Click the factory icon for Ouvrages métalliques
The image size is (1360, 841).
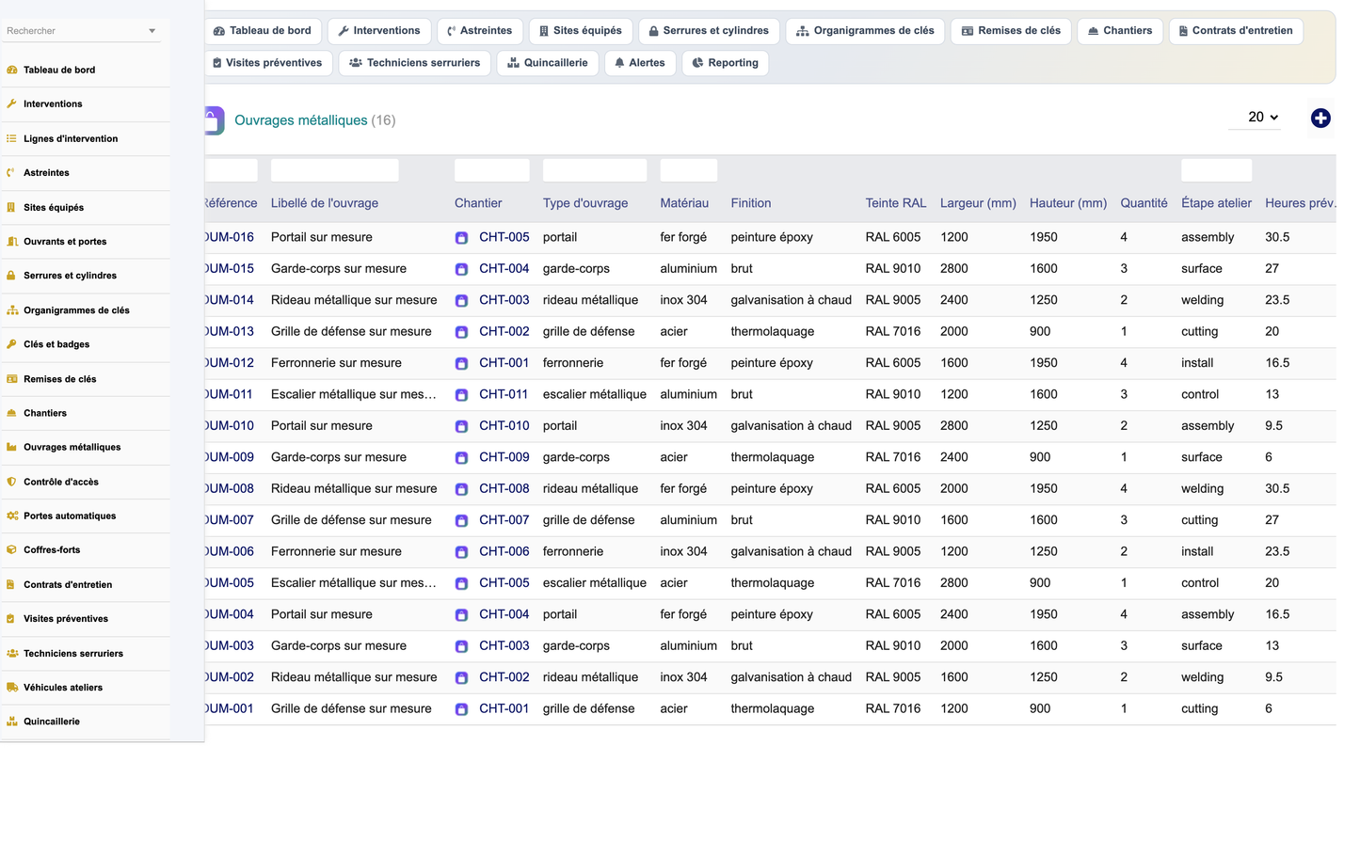pyautogui.click(x=11, y=447)
